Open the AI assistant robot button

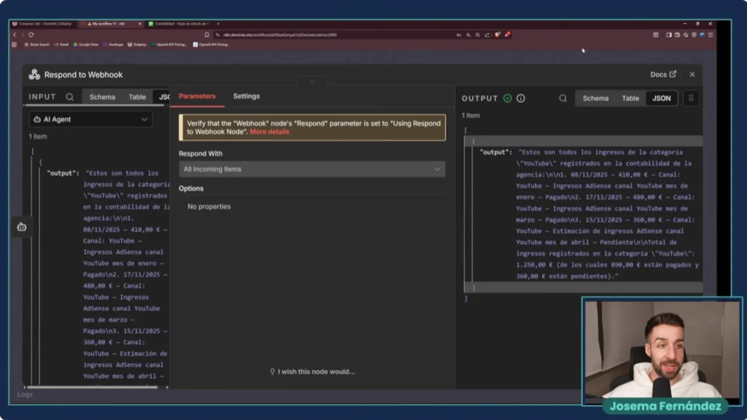(22, 227)
